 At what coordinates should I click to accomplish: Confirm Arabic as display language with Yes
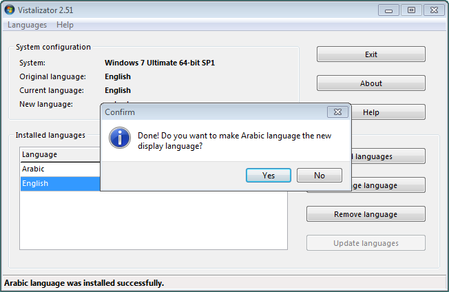click(269, 175)
